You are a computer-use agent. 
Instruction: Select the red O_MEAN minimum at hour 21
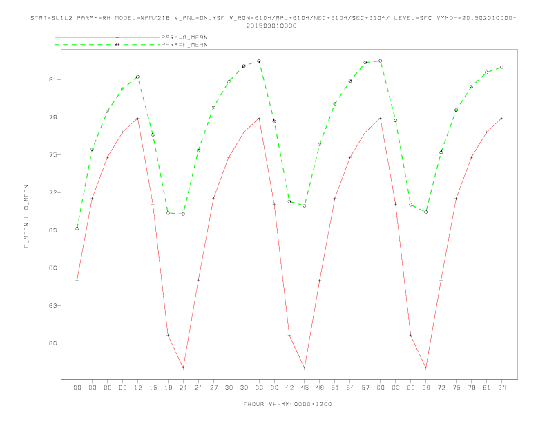point(183,368)
